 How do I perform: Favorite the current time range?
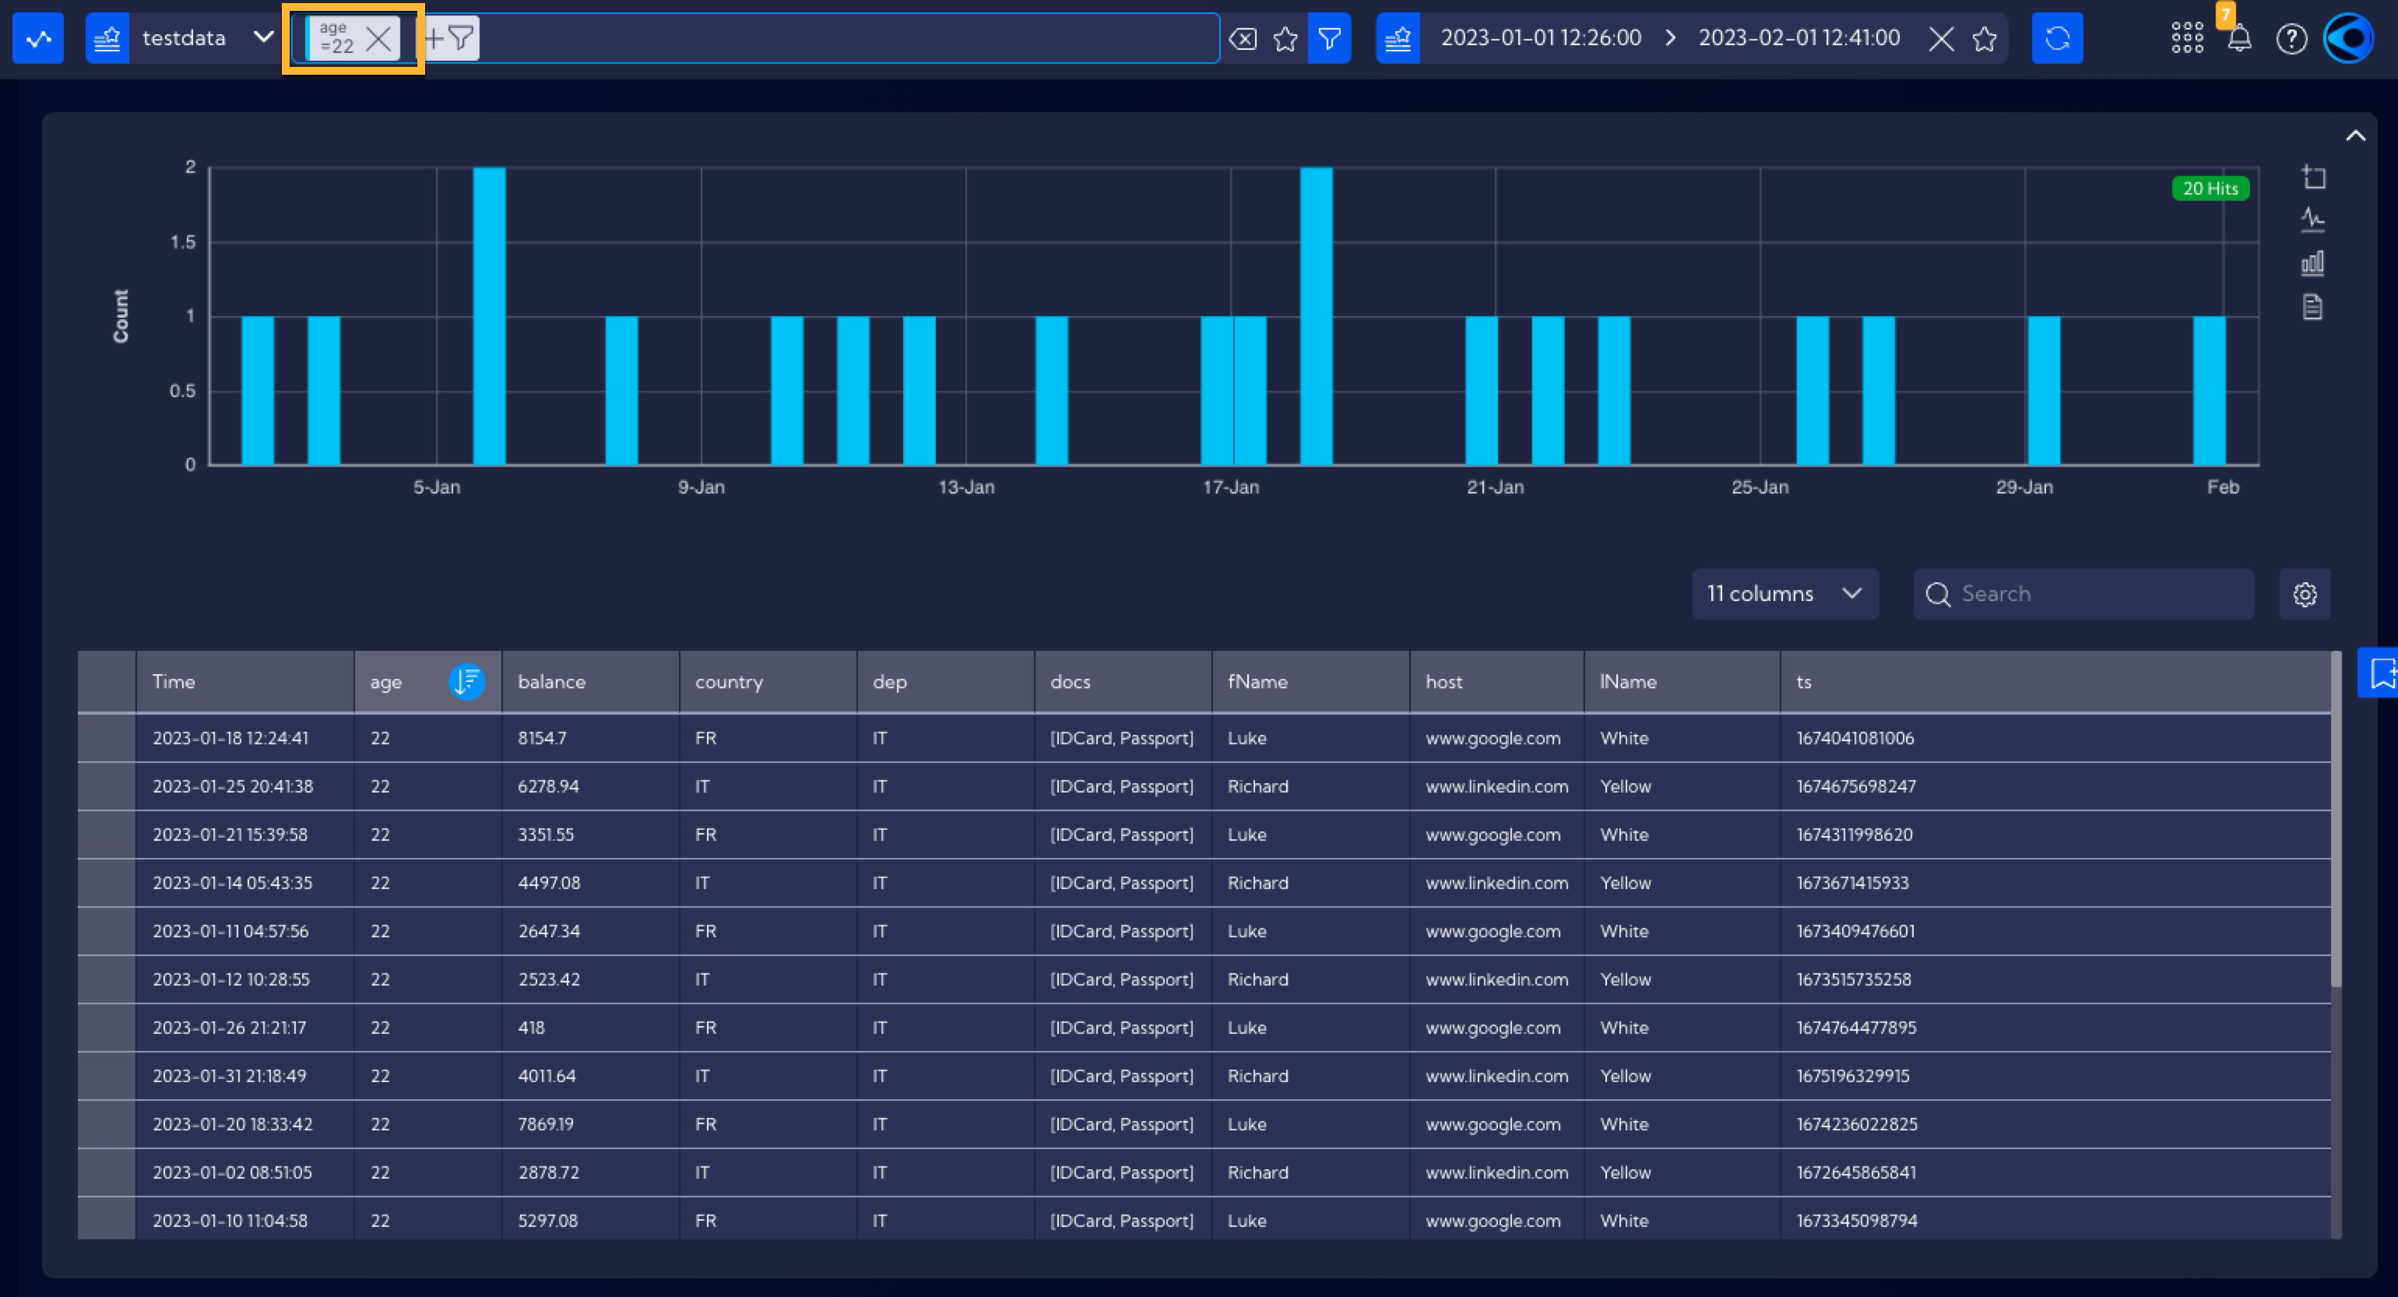1985,38
